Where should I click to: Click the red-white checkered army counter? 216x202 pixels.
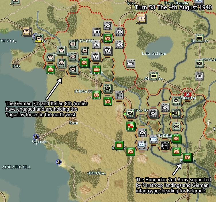coord(130,126)
